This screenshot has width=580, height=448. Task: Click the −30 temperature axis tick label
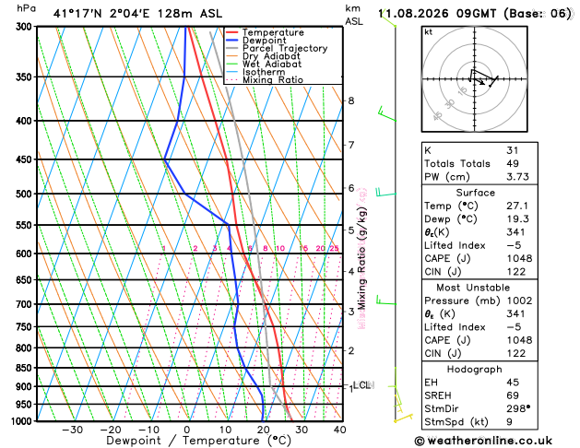[x=72, y=430]
